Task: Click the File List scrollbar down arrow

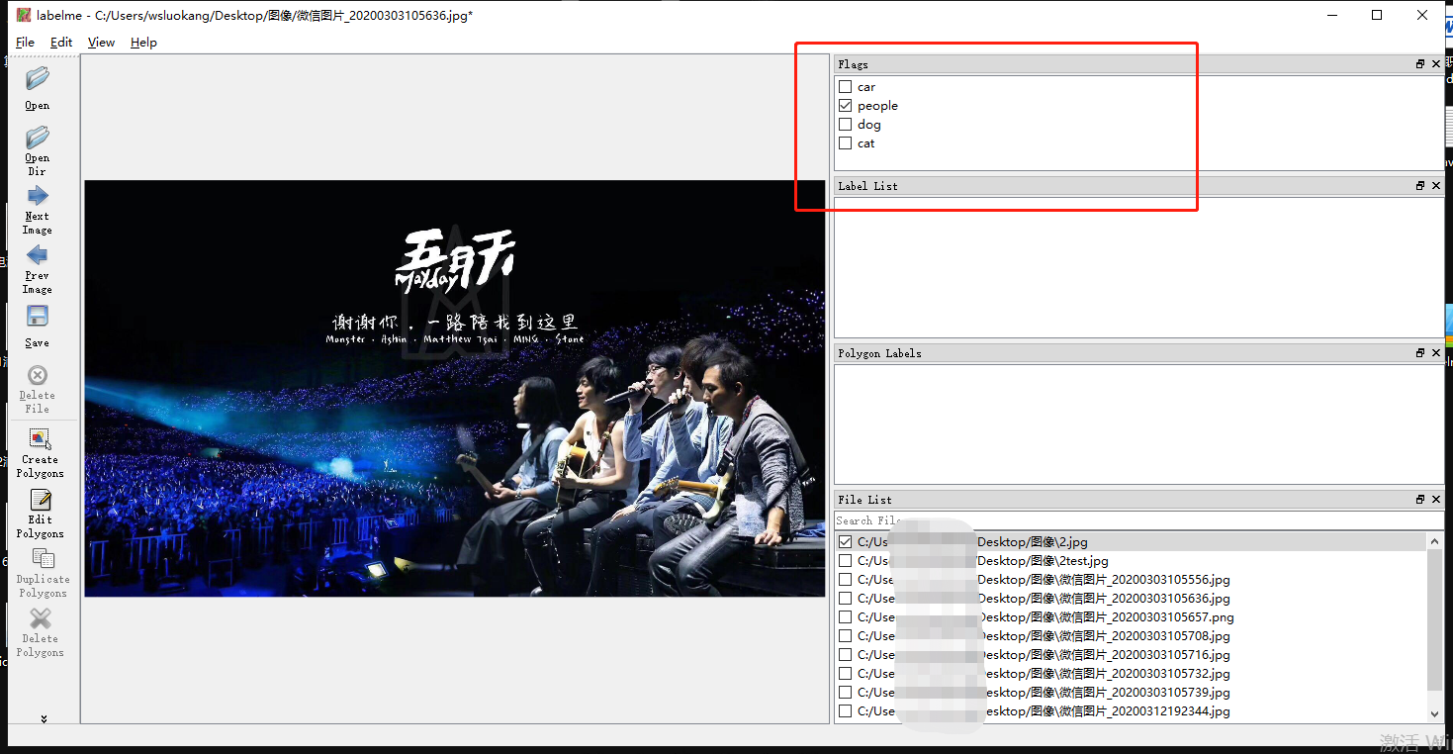Action: (x=1433, y=711)
